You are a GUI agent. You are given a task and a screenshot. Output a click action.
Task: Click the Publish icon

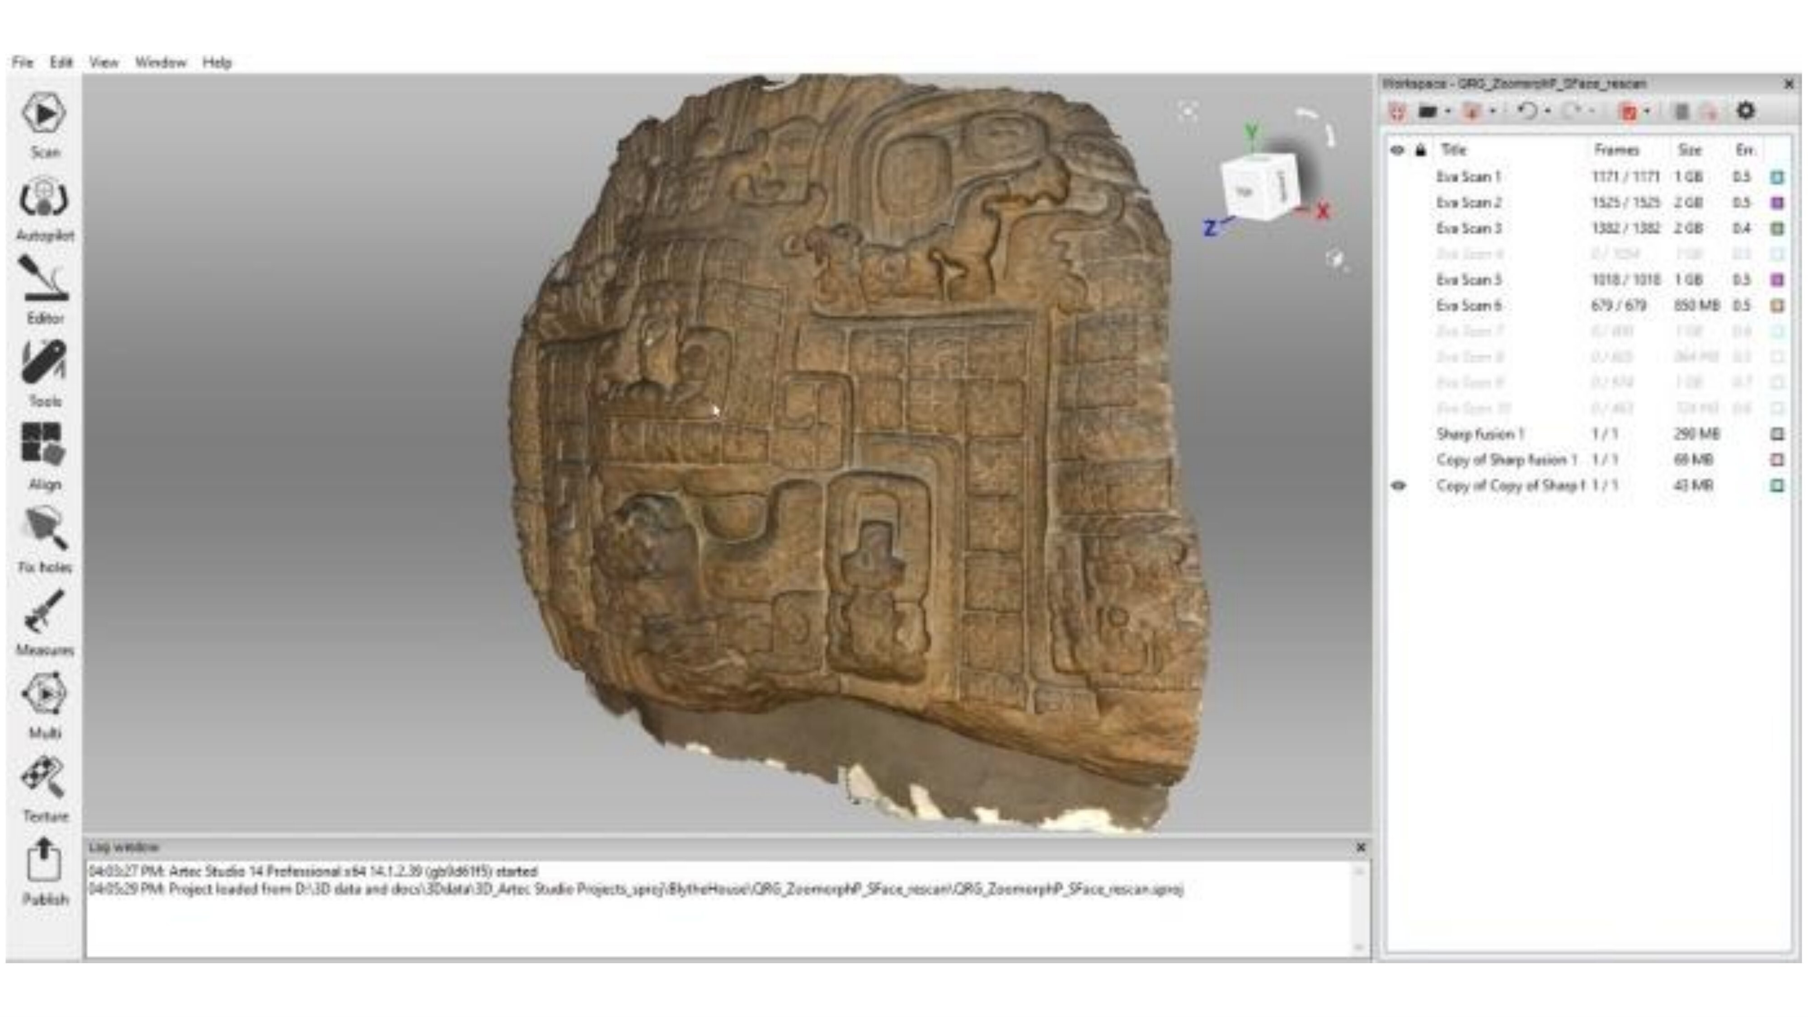pyautogui.click(x=44, y=860)
